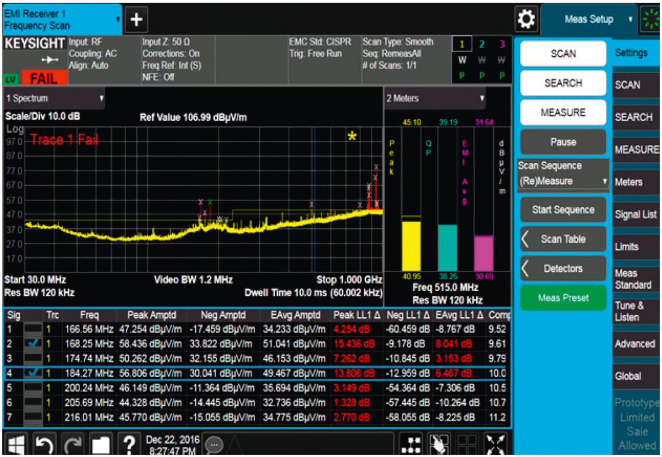Screen dimensions: 662x457
Task: Open system settings via gear icon
Action: tap(526, 20)
